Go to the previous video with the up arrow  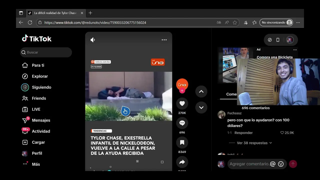(x=201, y=91)
